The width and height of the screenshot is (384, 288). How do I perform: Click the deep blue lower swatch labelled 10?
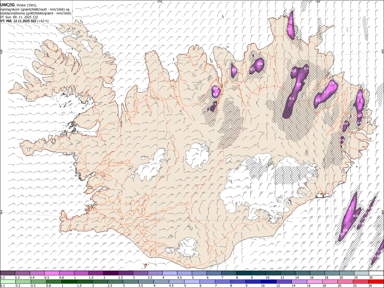[268, 281]
